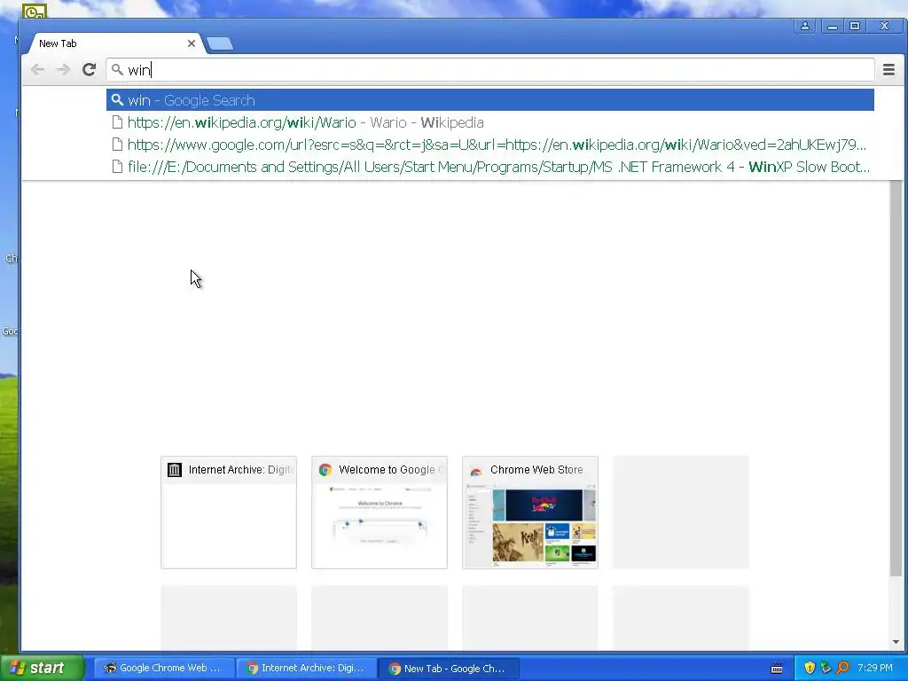Screen dimensions: 908x681
Task: Switch to New Tab - Google Chrome taskbar item
Action: 448,669
